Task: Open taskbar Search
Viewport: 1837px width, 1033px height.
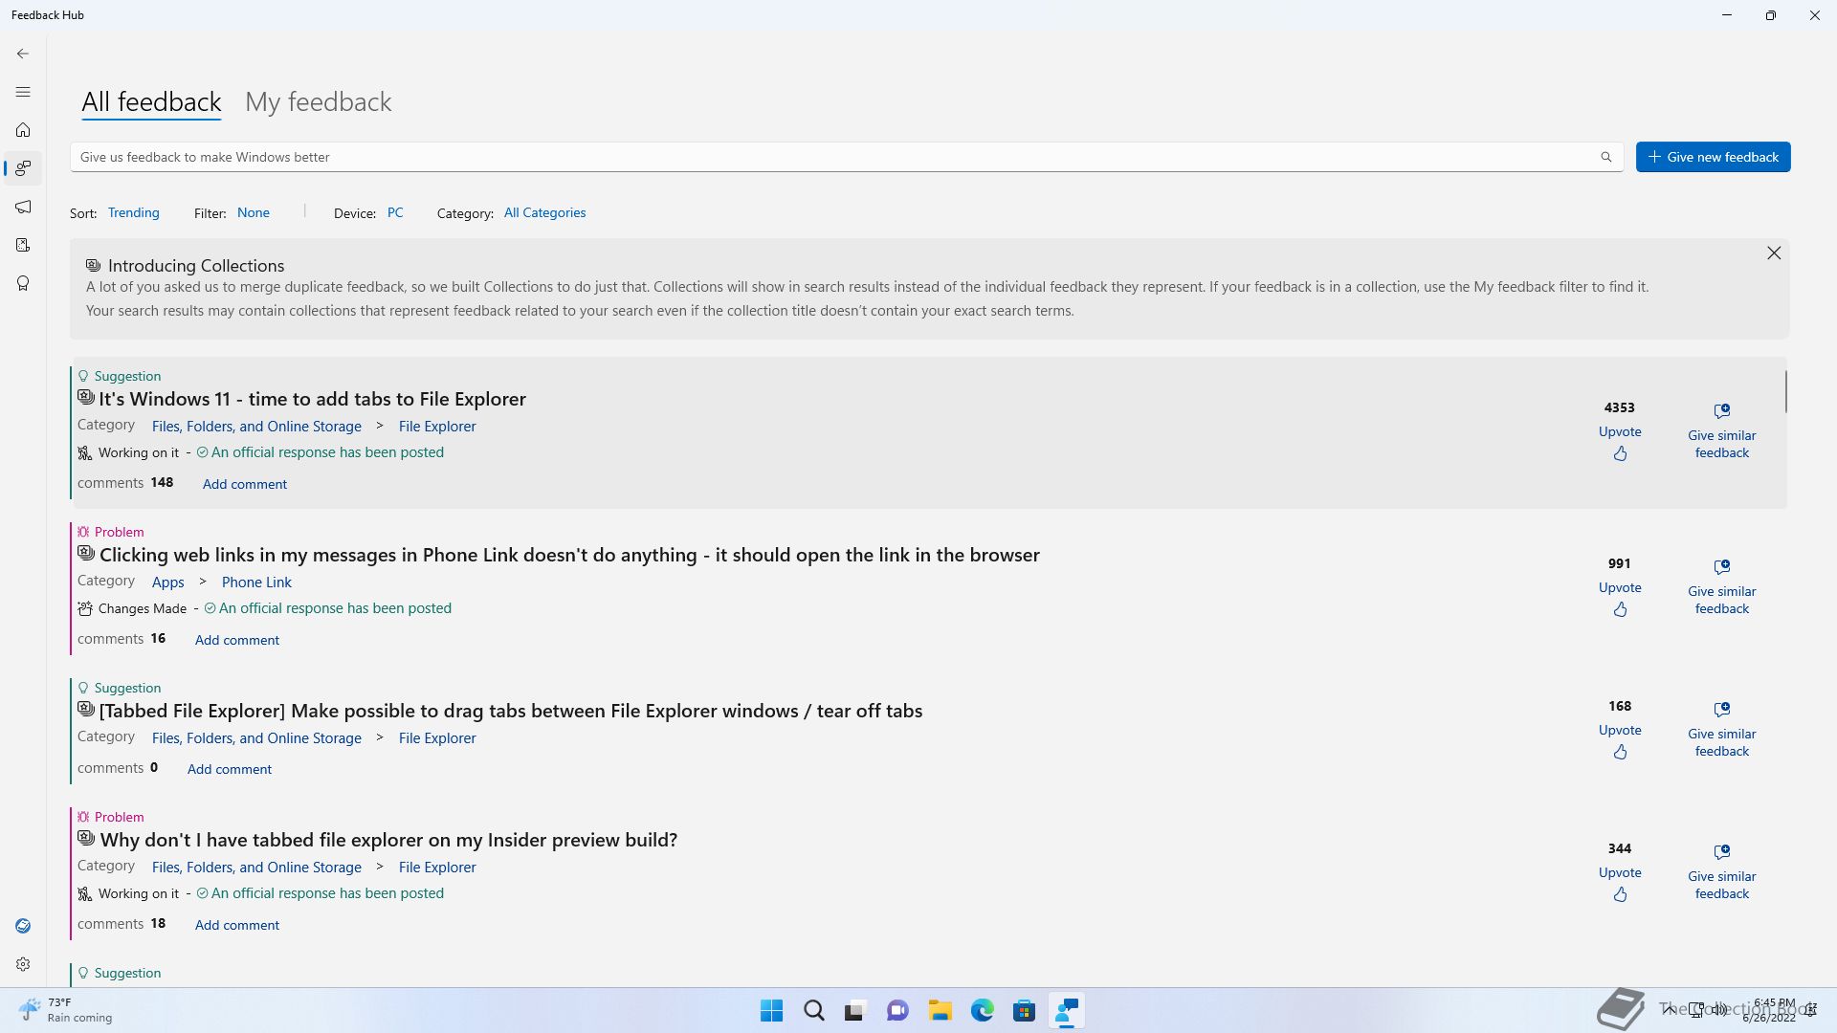Action: click(814, 1011)
